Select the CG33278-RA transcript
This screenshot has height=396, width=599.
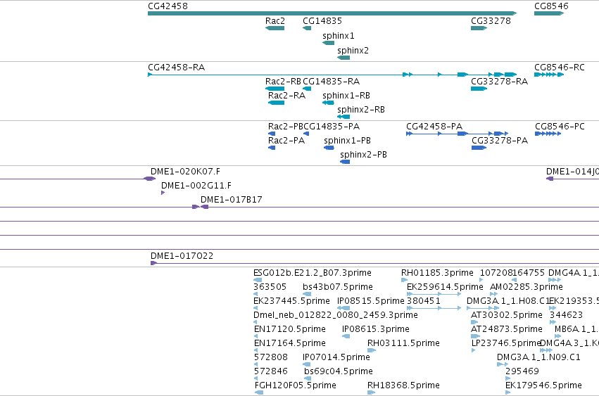[479, 89]
